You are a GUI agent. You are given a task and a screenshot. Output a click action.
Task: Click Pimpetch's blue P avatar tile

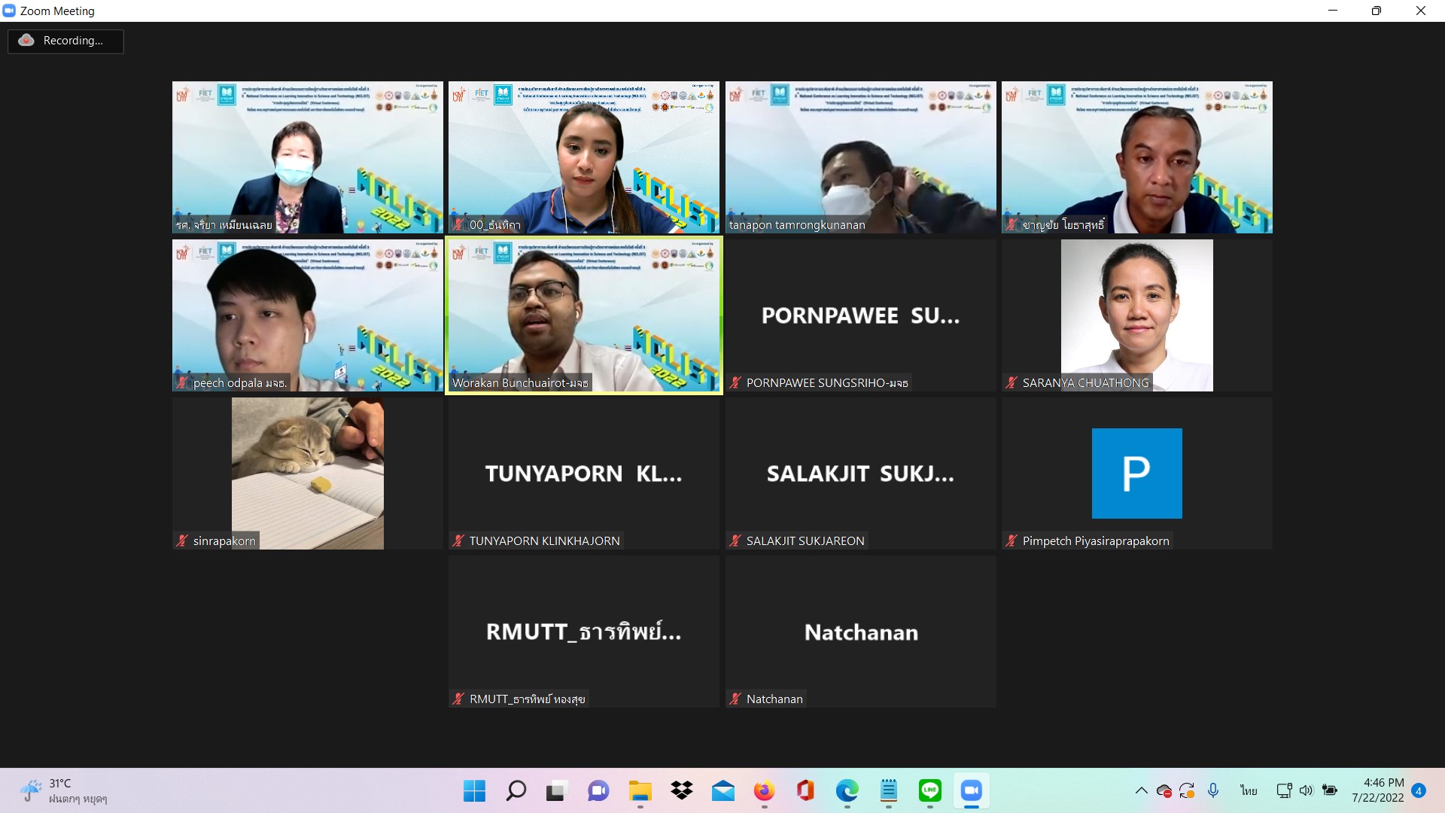[x=1136, y=473]
